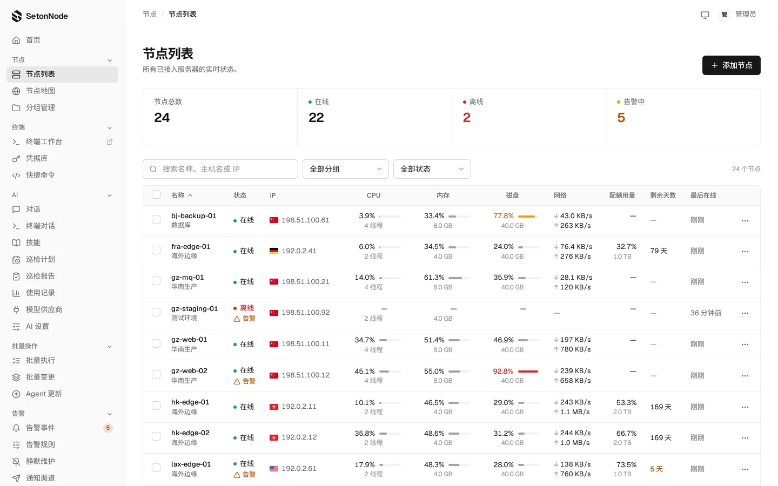
Task: Click the AI 设置 sliders icon
Action: [16, 327]
